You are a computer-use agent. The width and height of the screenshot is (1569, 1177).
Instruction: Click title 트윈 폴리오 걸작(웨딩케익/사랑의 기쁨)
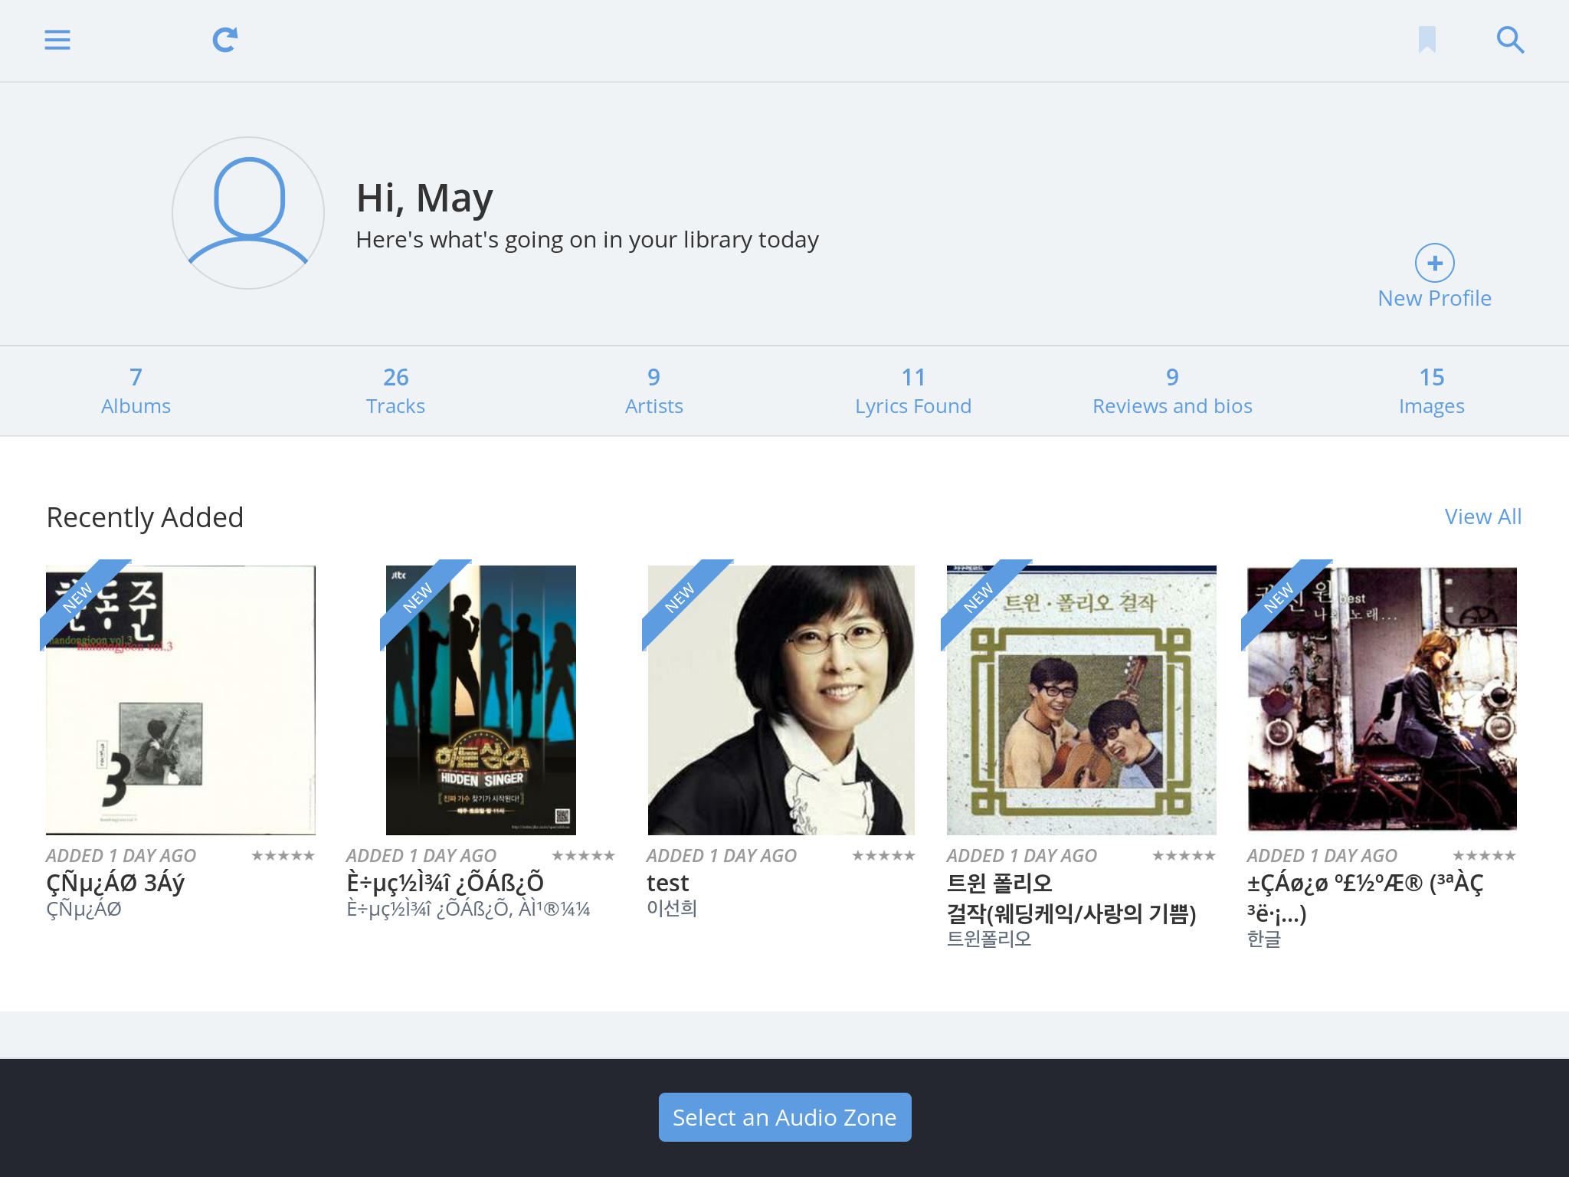pyautogui.click(x=1072, y=898)
